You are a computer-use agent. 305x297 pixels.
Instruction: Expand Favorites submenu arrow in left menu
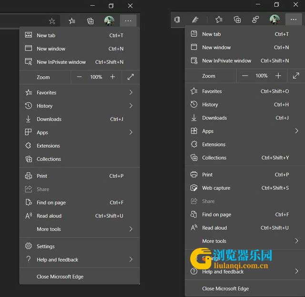(131, 92)
